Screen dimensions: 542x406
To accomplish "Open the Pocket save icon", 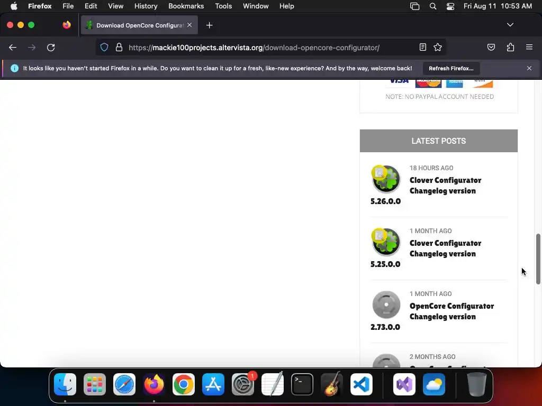I will tap(491, 47).
